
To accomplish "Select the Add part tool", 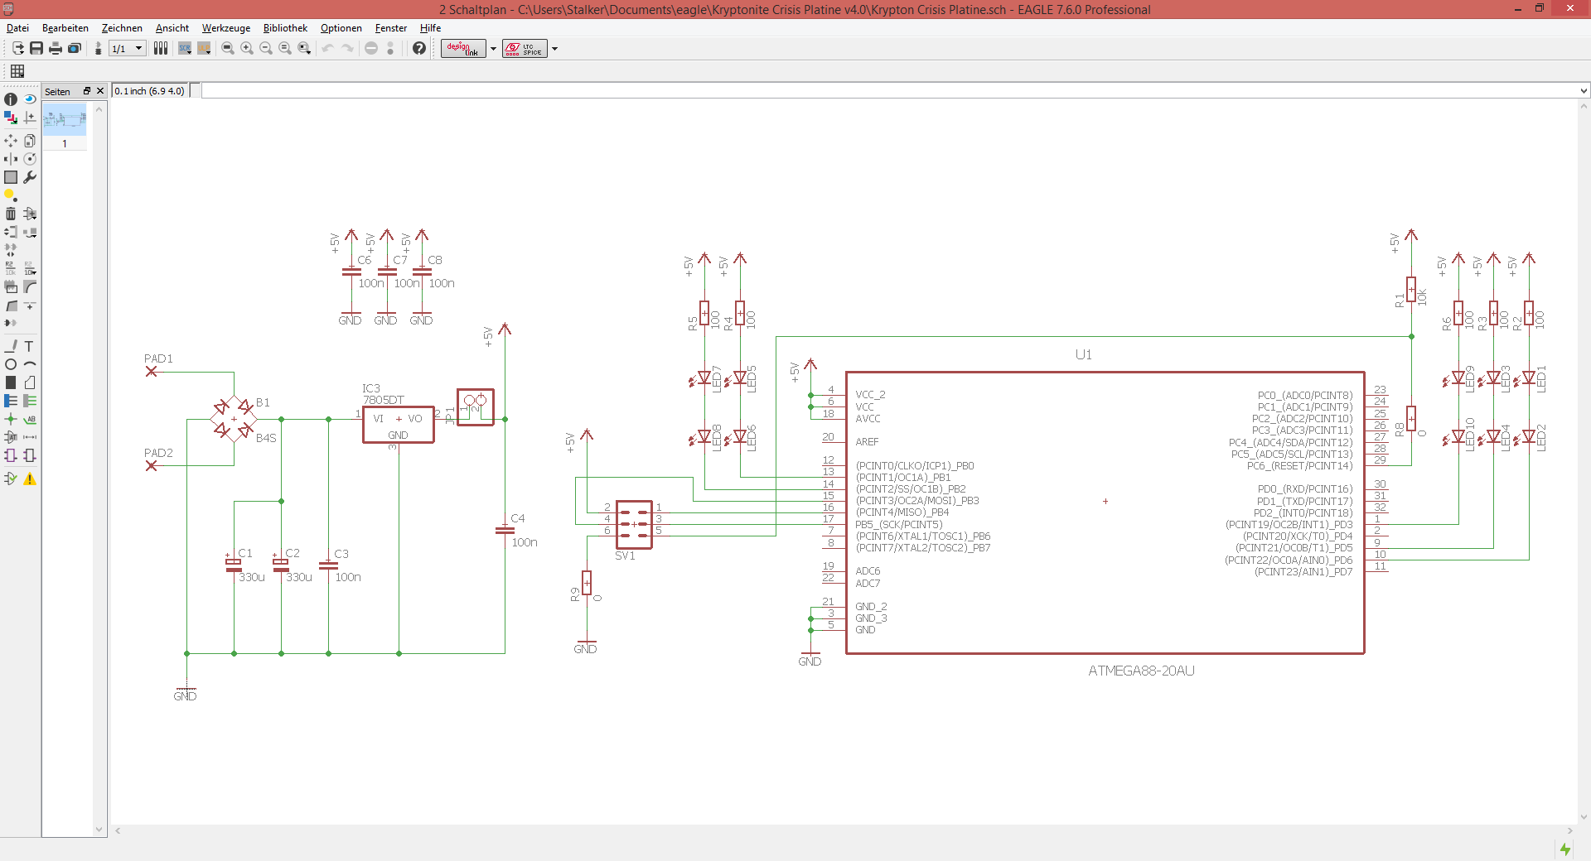I will [30, 214].
